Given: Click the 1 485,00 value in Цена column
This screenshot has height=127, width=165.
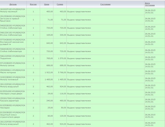Looking at the screenshot, I should pyautogui.click(x=49, y=80).
